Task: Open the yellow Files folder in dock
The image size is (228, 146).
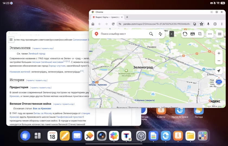Action: [190, 136]
